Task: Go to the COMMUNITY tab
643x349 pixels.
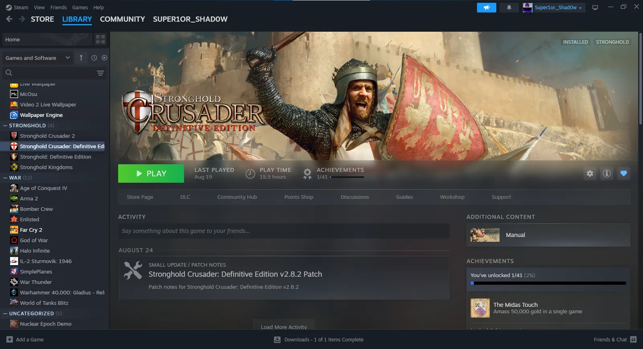Action: point(122,19)
